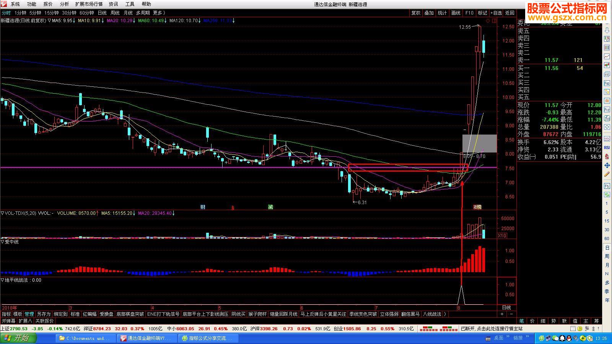Select 周 weekly period in right sidebar
Viewport: 612px width, 344px height.
[607, 256]
